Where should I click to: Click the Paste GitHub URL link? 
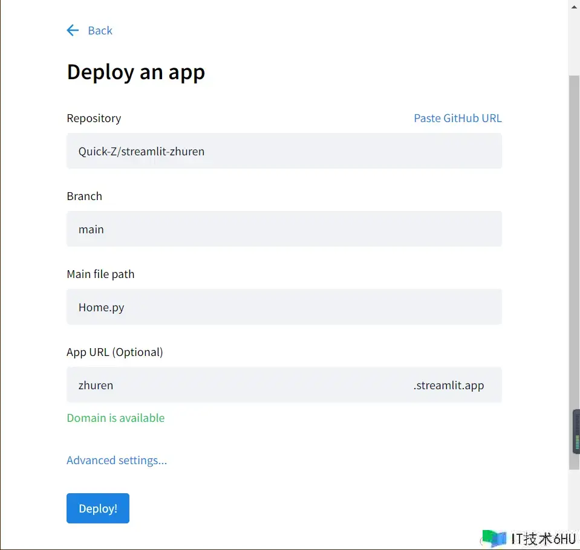click(x=457, y=118)
